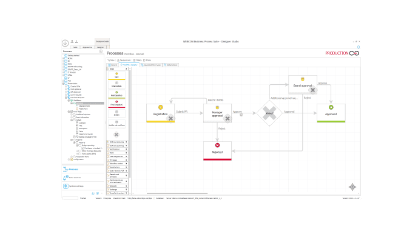The width and height of the screenshot is (418, 234).
Task: Collapse the Presentation tree node
Action: coord(63,84)
